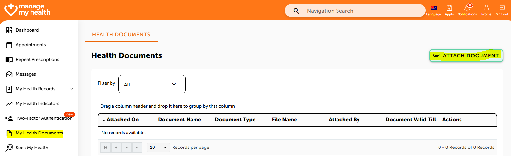
Task: Go to the first page of records
Action: (x=105, y=148)
